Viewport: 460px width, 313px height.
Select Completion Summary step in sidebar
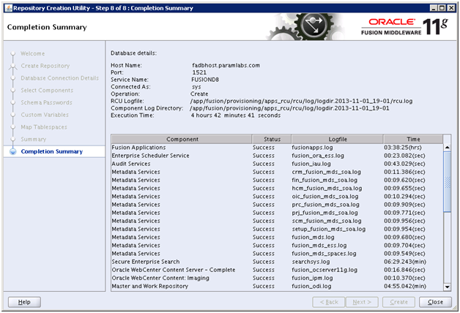point(51,151)
